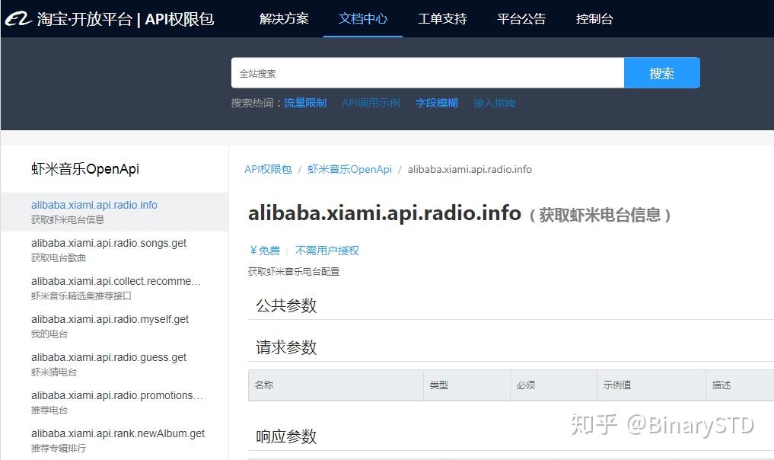Viewport: 774px width, 460px height.
Task: Select hot keyword 字段模糊
Action: tap(436, 103)
